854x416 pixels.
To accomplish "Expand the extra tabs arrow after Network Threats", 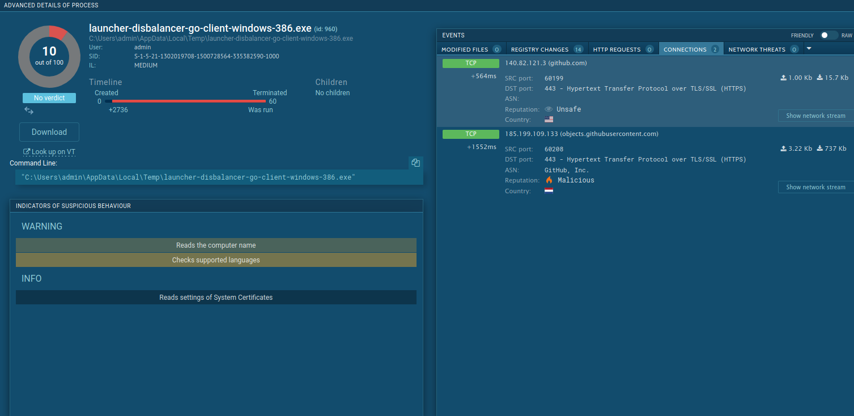I will [809, 49].
